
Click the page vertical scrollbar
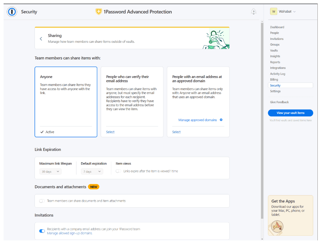[262, 119]
